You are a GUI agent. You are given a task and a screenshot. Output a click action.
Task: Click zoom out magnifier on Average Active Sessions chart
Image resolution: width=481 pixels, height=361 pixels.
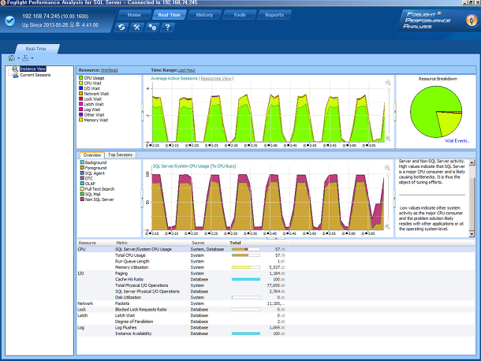click(388, 83)
